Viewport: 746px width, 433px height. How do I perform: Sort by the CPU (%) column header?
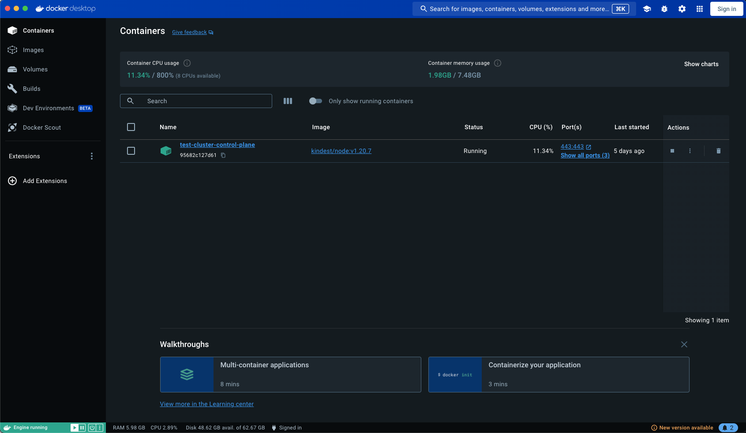pyautogui.click(x=541, y=127)
